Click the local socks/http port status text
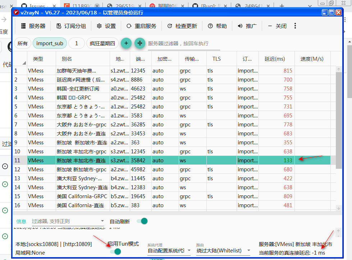This screenshot has width=352, height=260. (54, 244)
